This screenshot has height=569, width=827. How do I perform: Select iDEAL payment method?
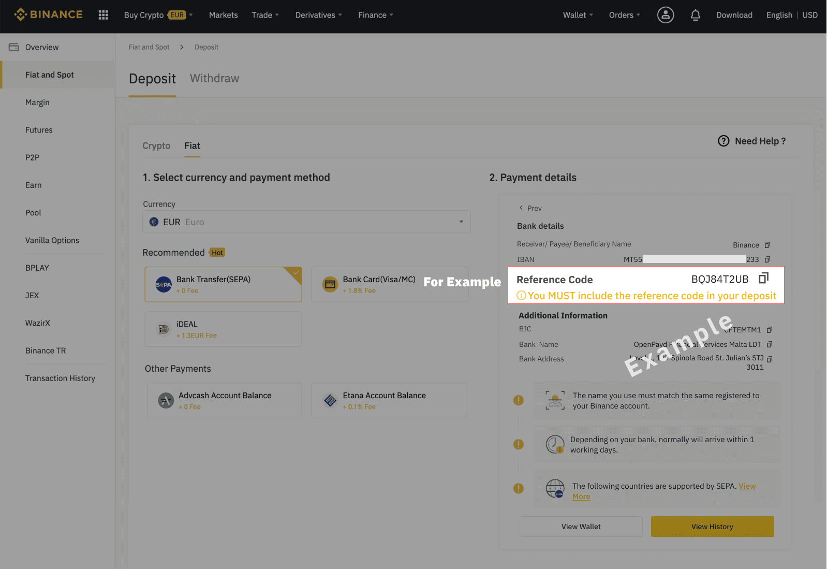pos(223,329)
